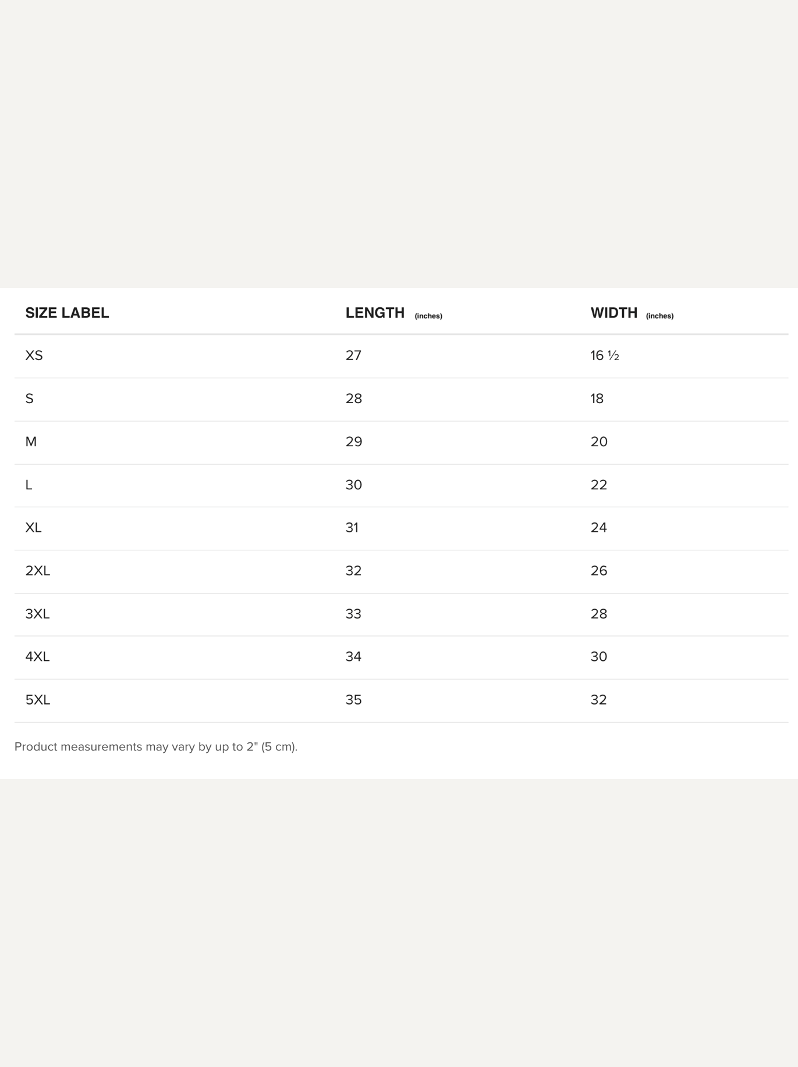Click the inches unit label beside WIDTH
The height and width of the screenshot is (1067, 798).
pos(659,316)
